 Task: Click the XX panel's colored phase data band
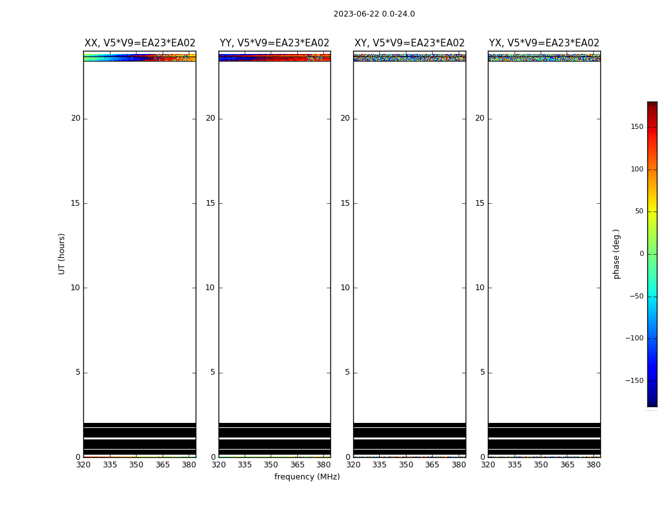point(140,57)
